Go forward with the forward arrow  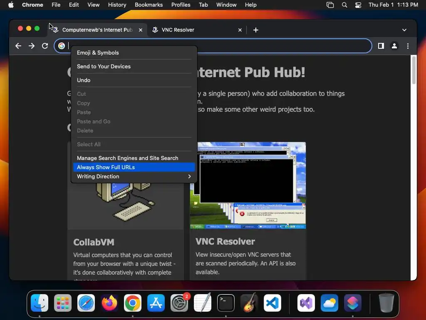click(x=32, y=46)
